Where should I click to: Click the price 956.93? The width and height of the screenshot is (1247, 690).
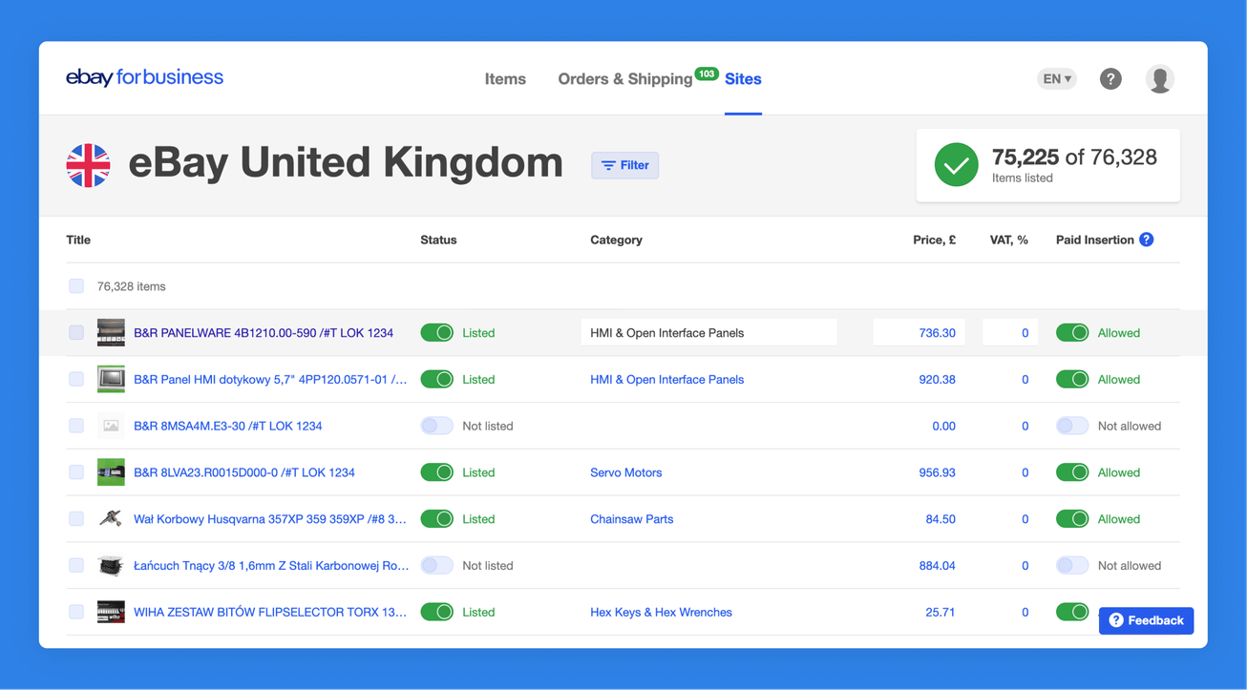tap(937, 472)
